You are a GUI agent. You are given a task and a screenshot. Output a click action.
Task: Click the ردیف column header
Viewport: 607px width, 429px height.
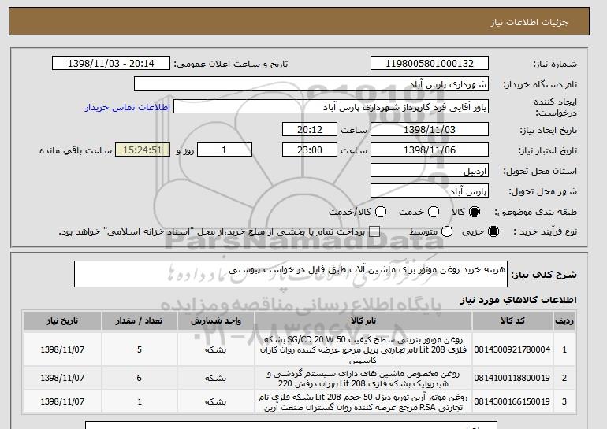(564, 321)
